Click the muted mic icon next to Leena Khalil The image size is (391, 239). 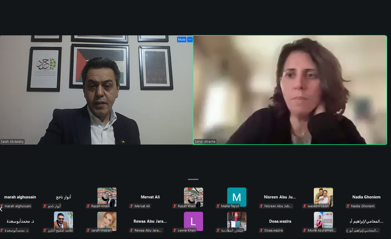pyautogui.click(x=175, y=230)
